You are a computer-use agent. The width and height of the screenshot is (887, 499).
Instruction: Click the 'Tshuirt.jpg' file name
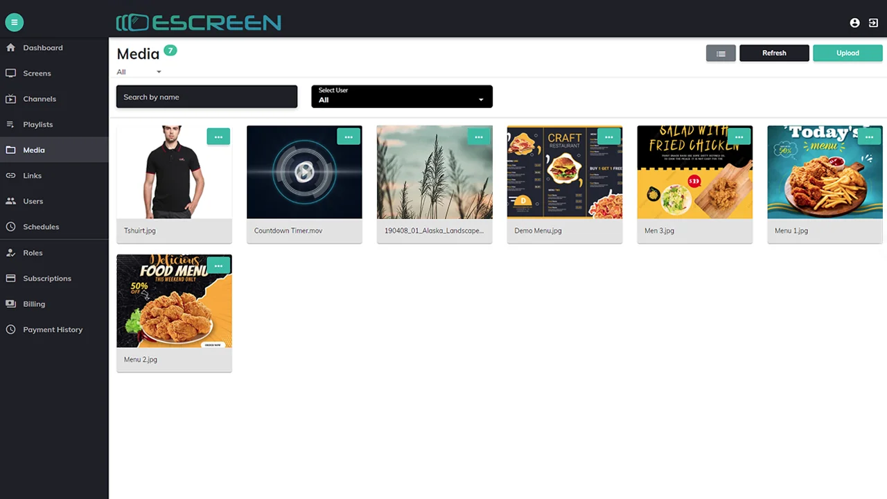140,231
